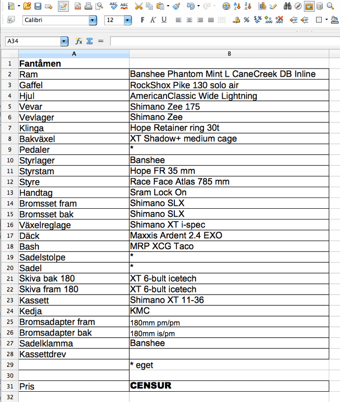This screenshot has width=340, height=402.
Task: Open the Styles and Formatting window
Action: tap(11, 20)
